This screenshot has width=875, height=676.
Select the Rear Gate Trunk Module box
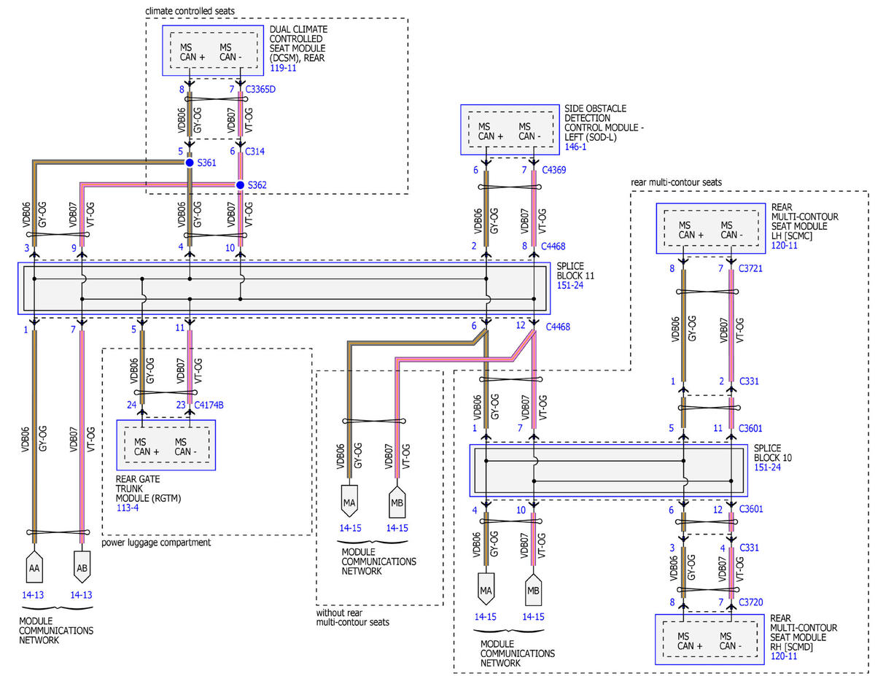[166, 445]
